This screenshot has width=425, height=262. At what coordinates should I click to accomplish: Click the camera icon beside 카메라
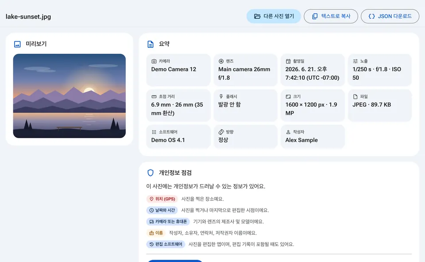(154, 61)
